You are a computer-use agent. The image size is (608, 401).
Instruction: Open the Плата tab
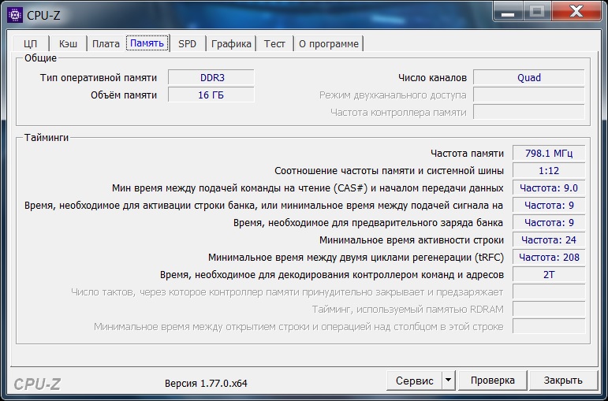tap(106, 43)
